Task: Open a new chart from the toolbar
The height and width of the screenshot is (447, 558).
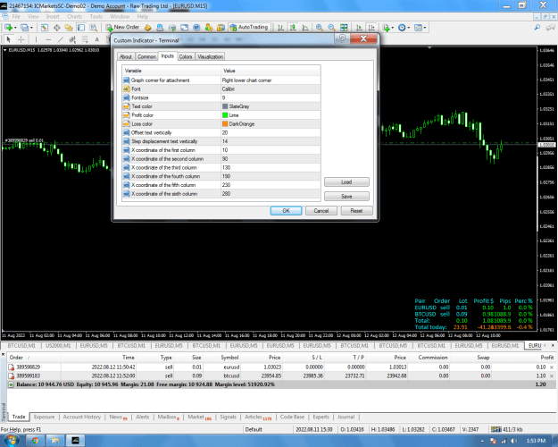Action: (8, 28)
